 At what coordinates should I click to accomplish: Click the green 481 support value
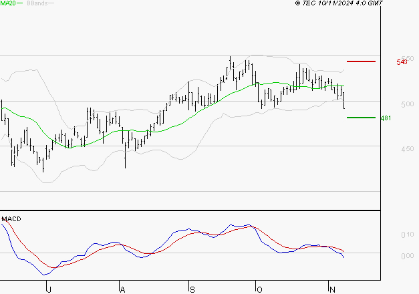pos(386,118)
